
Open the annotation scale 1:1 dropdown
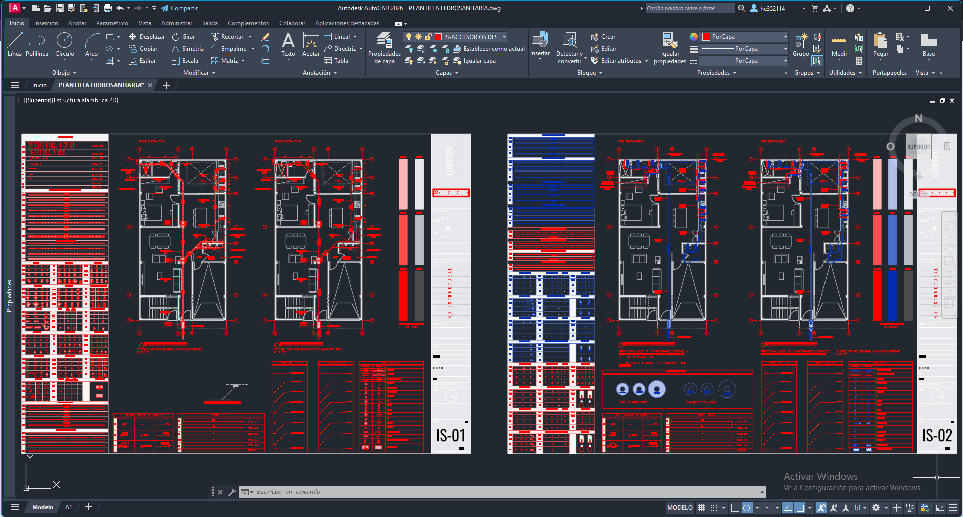tap(860, 508)
